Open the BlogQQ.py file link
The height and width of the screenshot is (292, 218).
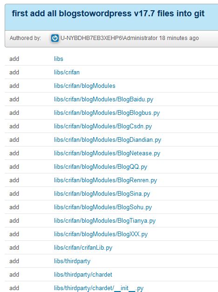click(101, 167)
